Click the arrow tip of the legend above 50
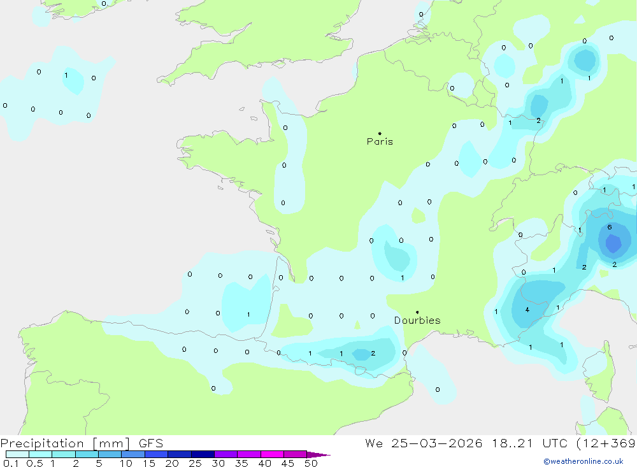637x467 pixels. [x=319, y=454]
